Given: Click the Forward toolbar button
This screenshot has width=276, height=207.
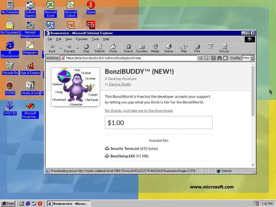Looking at the screenshot, I should [69, 48].
